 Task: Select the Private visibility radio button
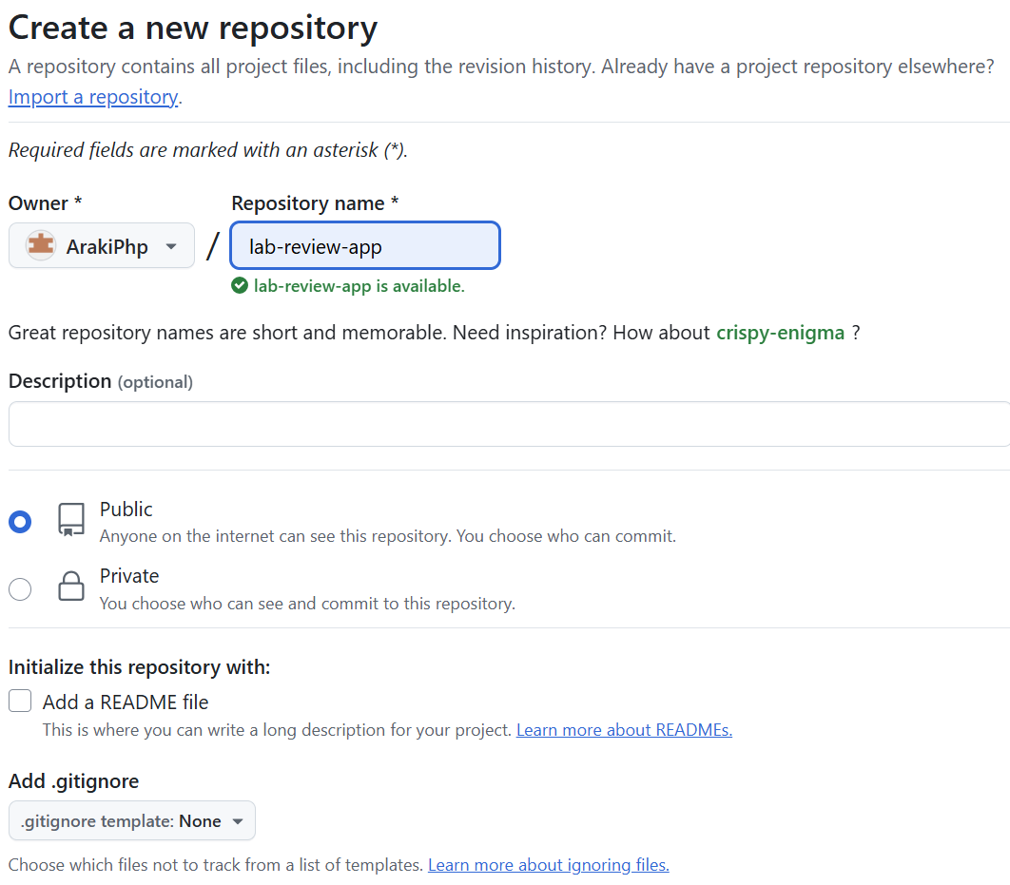coord(20,589)
